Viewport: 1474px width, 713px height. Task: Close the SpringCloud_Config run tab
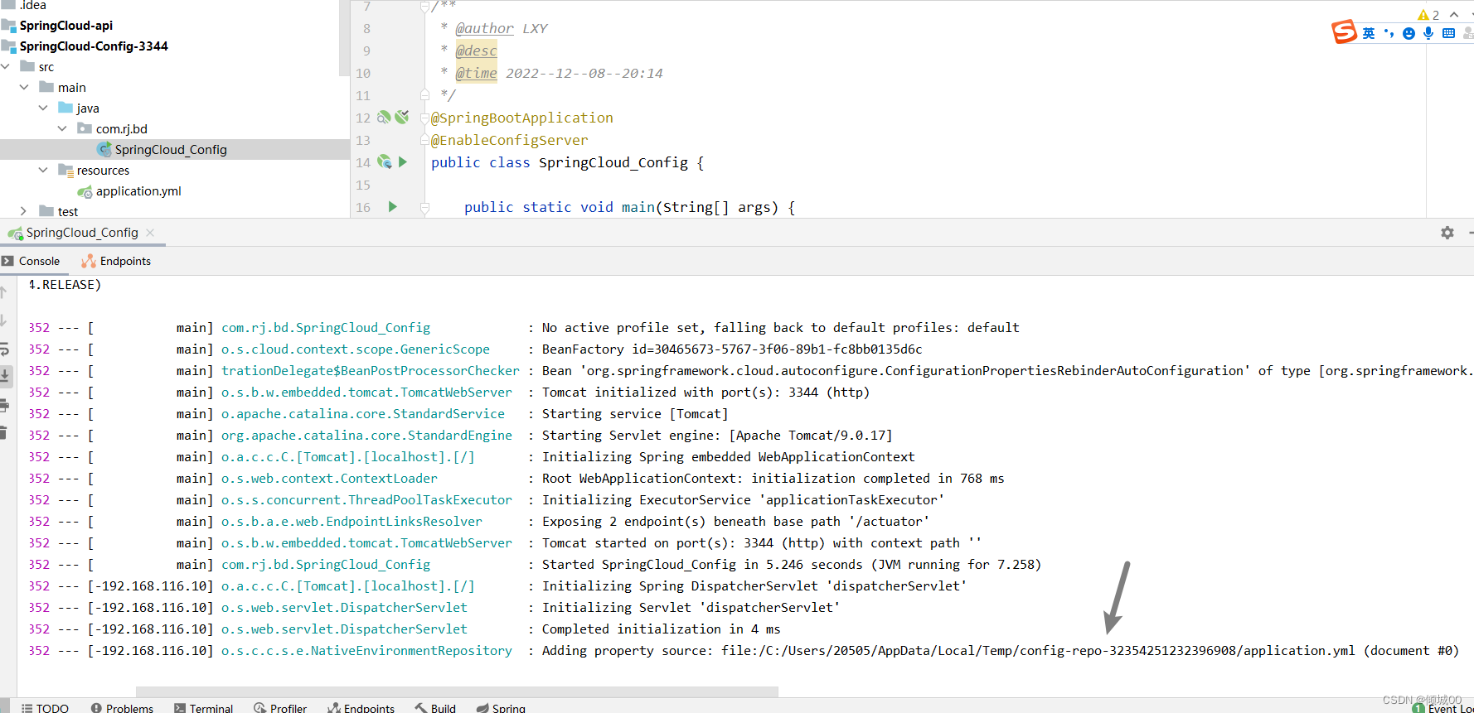(x=150, y=233)
